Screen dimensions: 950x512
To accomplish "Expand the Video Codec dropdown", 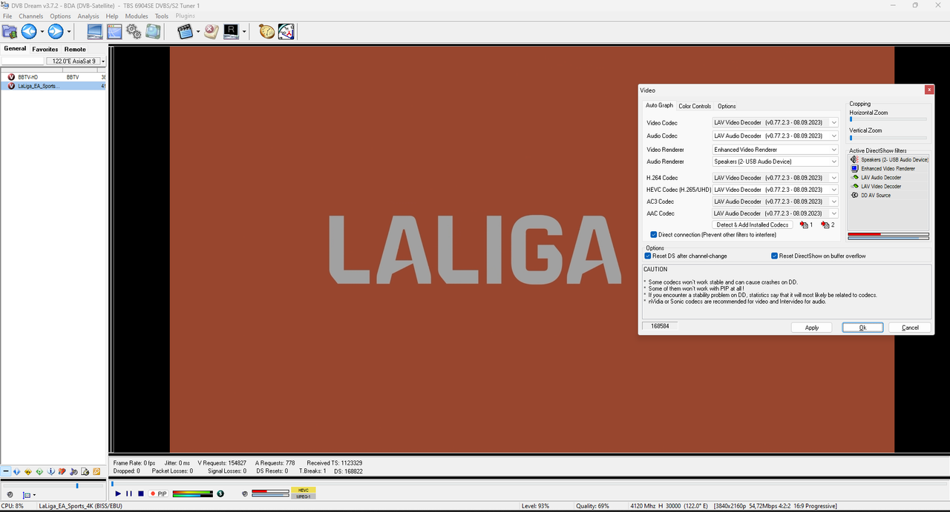I will click(x=834, y=123).
